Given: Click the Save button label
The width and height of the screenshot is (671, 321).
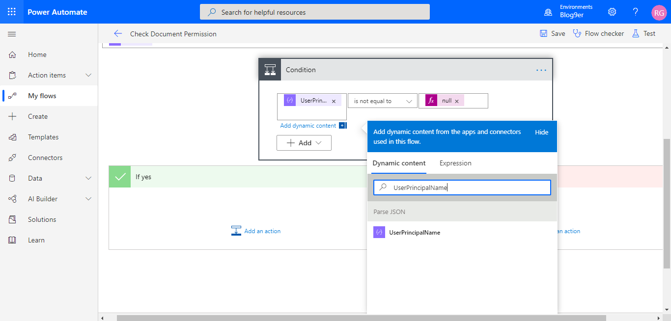Looking at the screenshot, I should tap(558, 33).
